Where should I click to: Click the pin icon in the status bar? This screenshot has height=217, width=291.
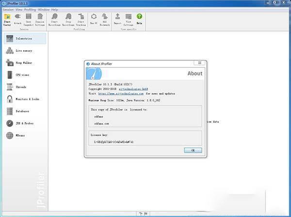[141, 214]
